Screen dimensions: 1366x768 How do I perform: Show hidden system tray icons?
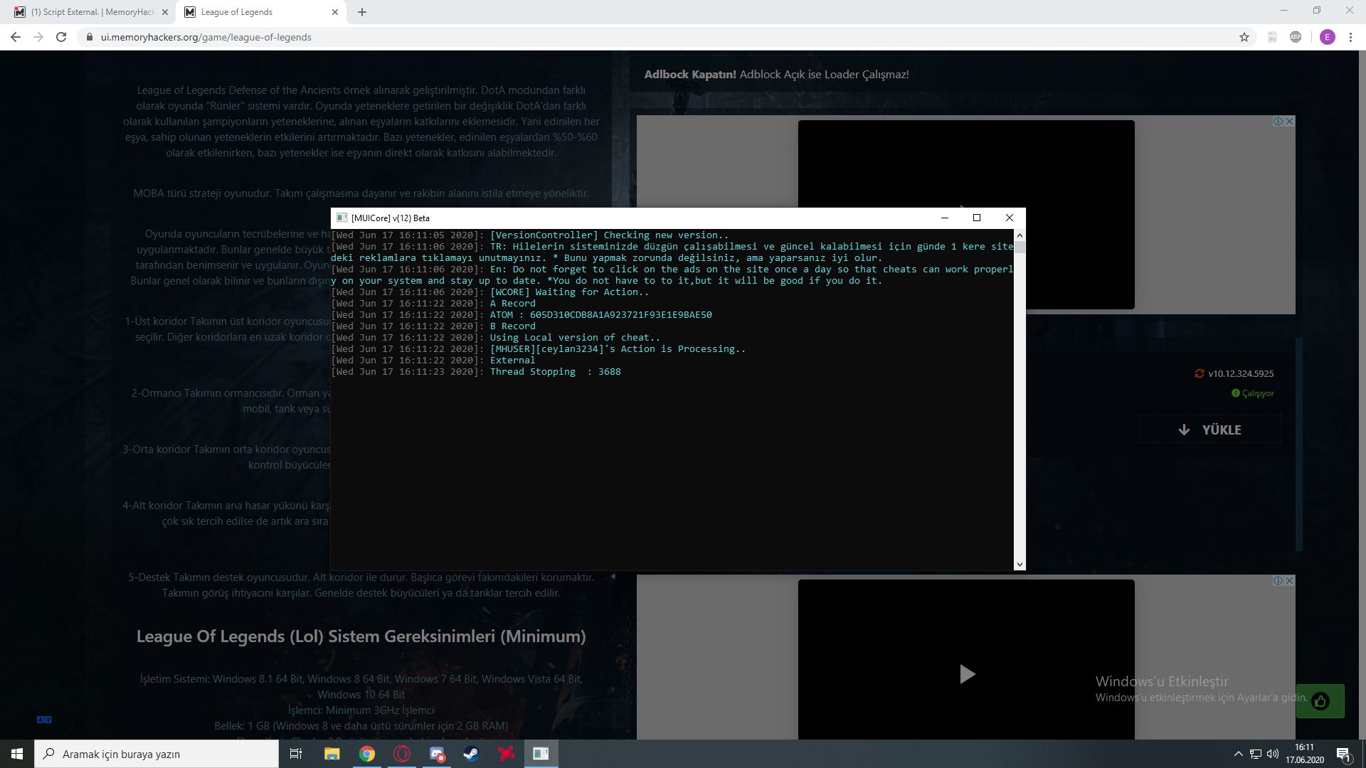tap(1239, 754)
